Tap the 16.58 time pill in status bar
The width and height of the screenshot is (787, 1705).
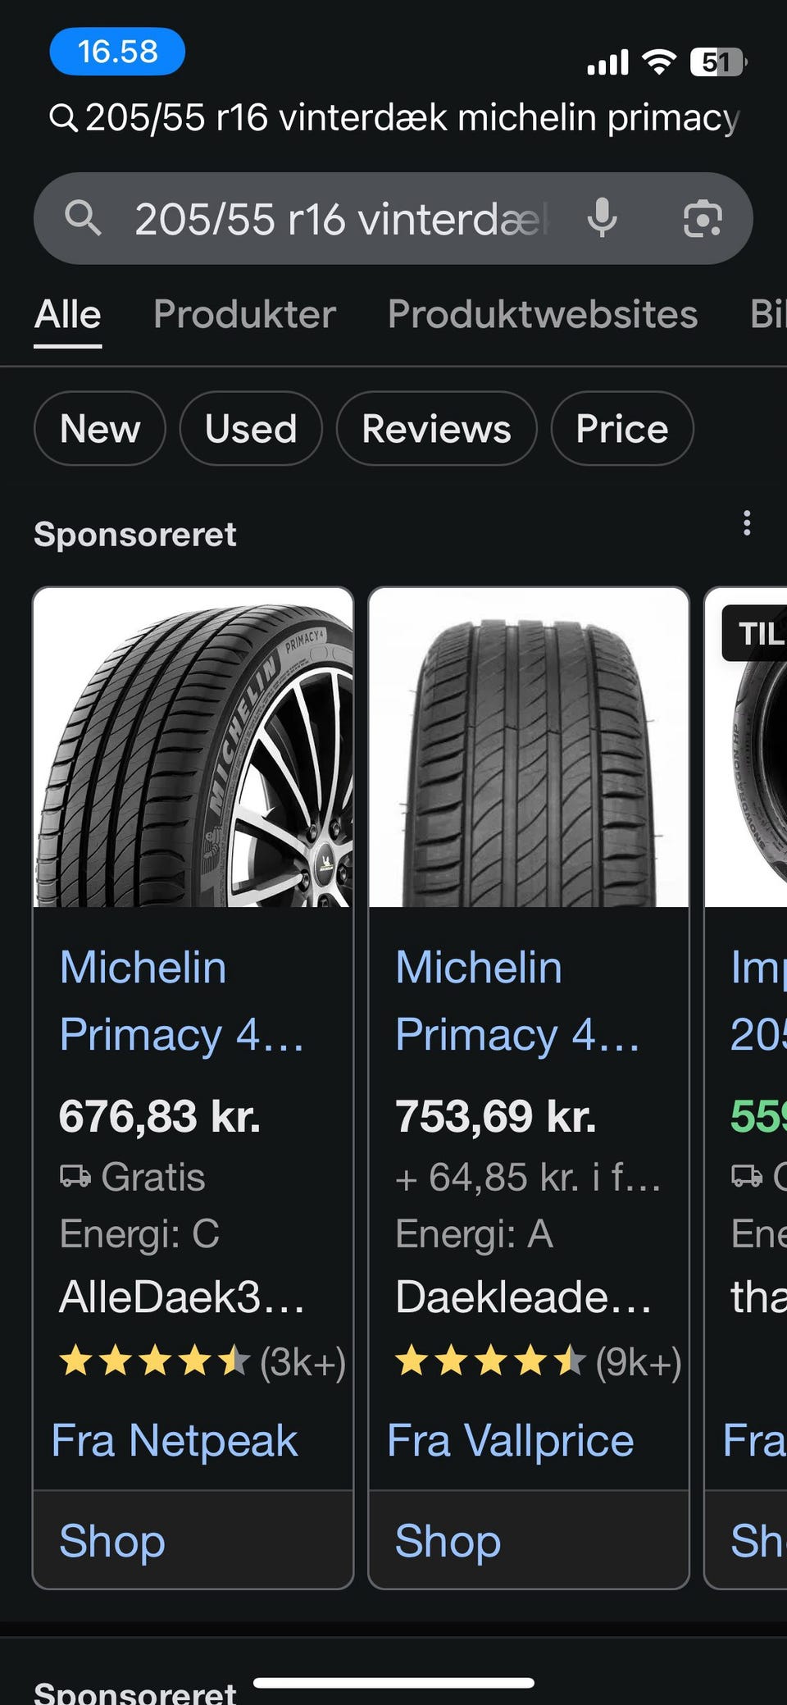point(117,52)
